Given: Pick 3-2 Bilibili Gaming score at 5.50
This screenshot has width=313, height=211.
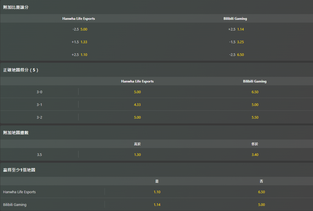Looking at the screenshot, I should (255, 117).
